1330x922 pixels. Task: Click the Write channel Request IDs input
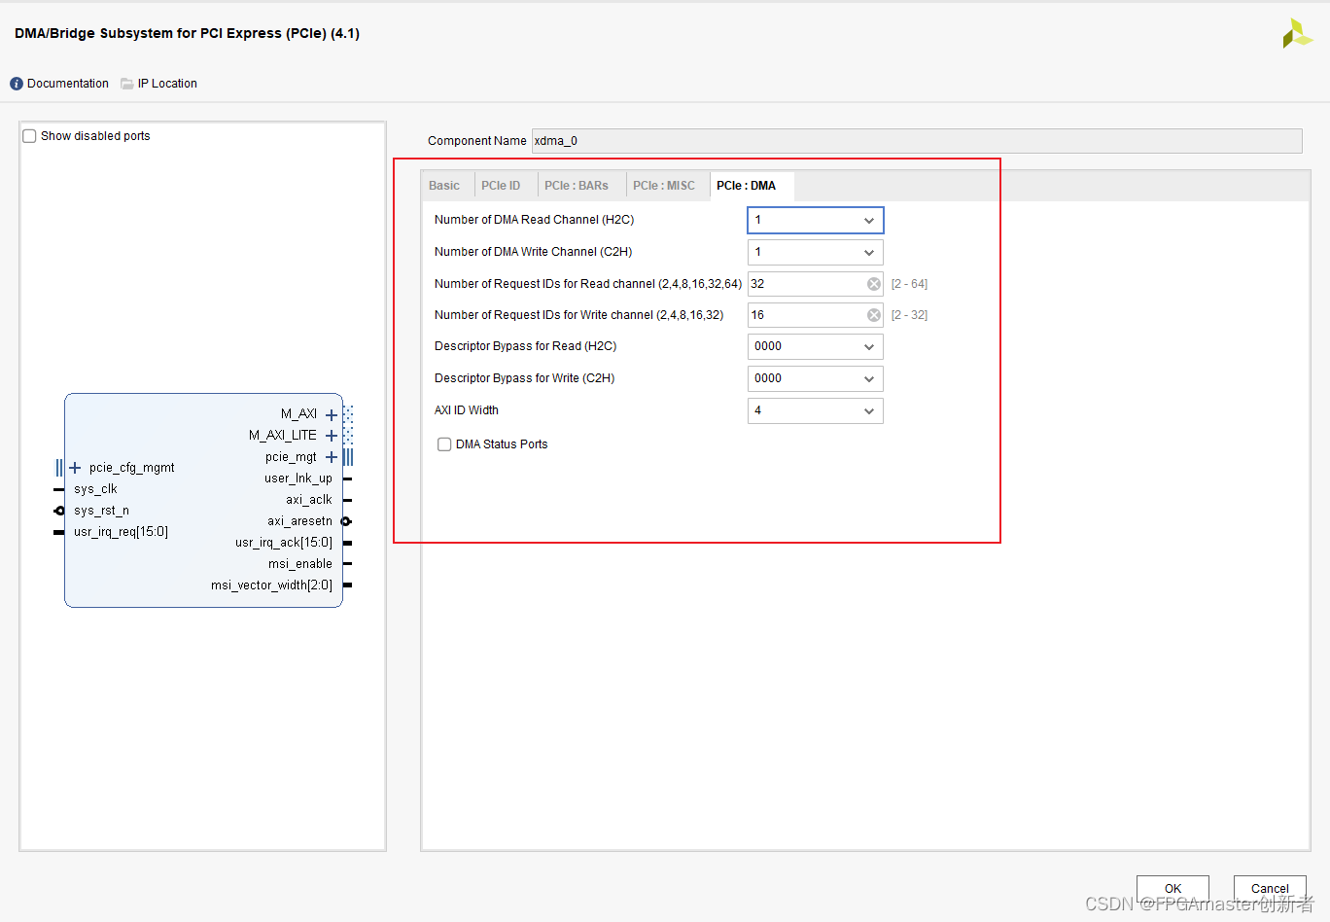coord(816,315)
